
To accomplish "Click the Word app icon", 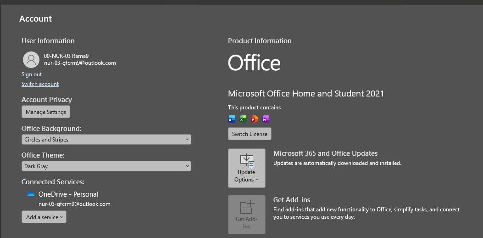I will tap(232, 119).
